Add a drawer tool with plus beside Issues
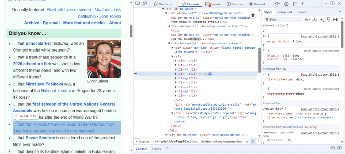Screen dimensions: 345x154 coord(167,148)
